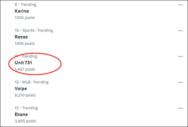Open more options for Karina trend
The height and width of the screenshot is (127, 188).
pyautogui.click(x=181, y=5)
